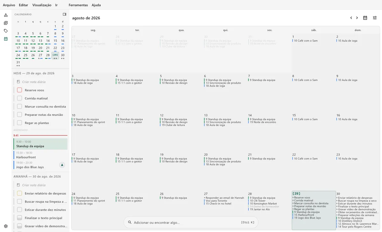Select day 15 in mini calendar
382x232 pixels.
click(x=55, y=41)
